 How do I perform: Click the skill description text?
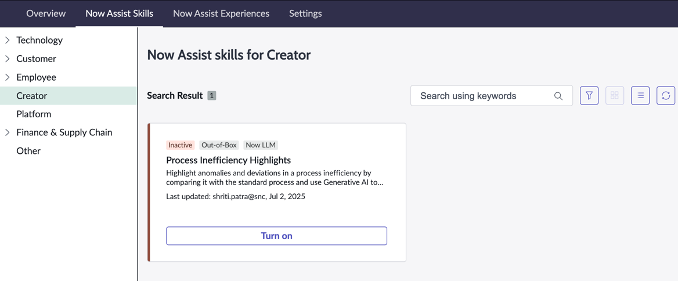(x=275, y=178)
